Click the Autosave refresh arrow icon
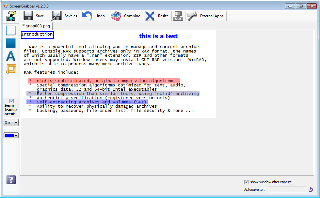This screenshot has height=198, width=320. pos(311,190)
